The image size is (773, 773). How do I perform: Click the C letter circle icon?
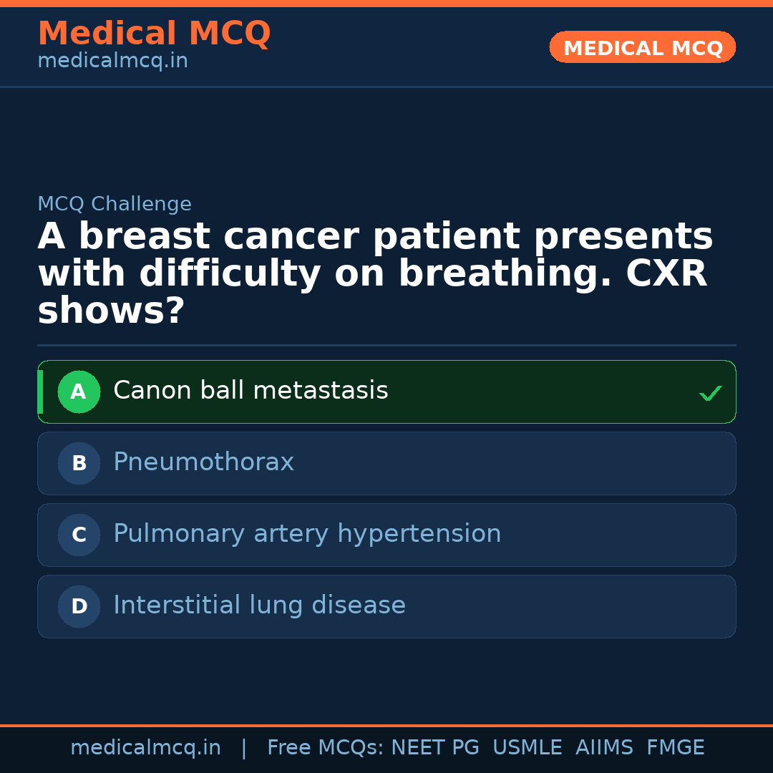point(79,535)
